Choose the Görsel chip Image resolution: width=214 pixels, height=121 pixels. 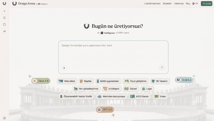(x=131, y=89)
